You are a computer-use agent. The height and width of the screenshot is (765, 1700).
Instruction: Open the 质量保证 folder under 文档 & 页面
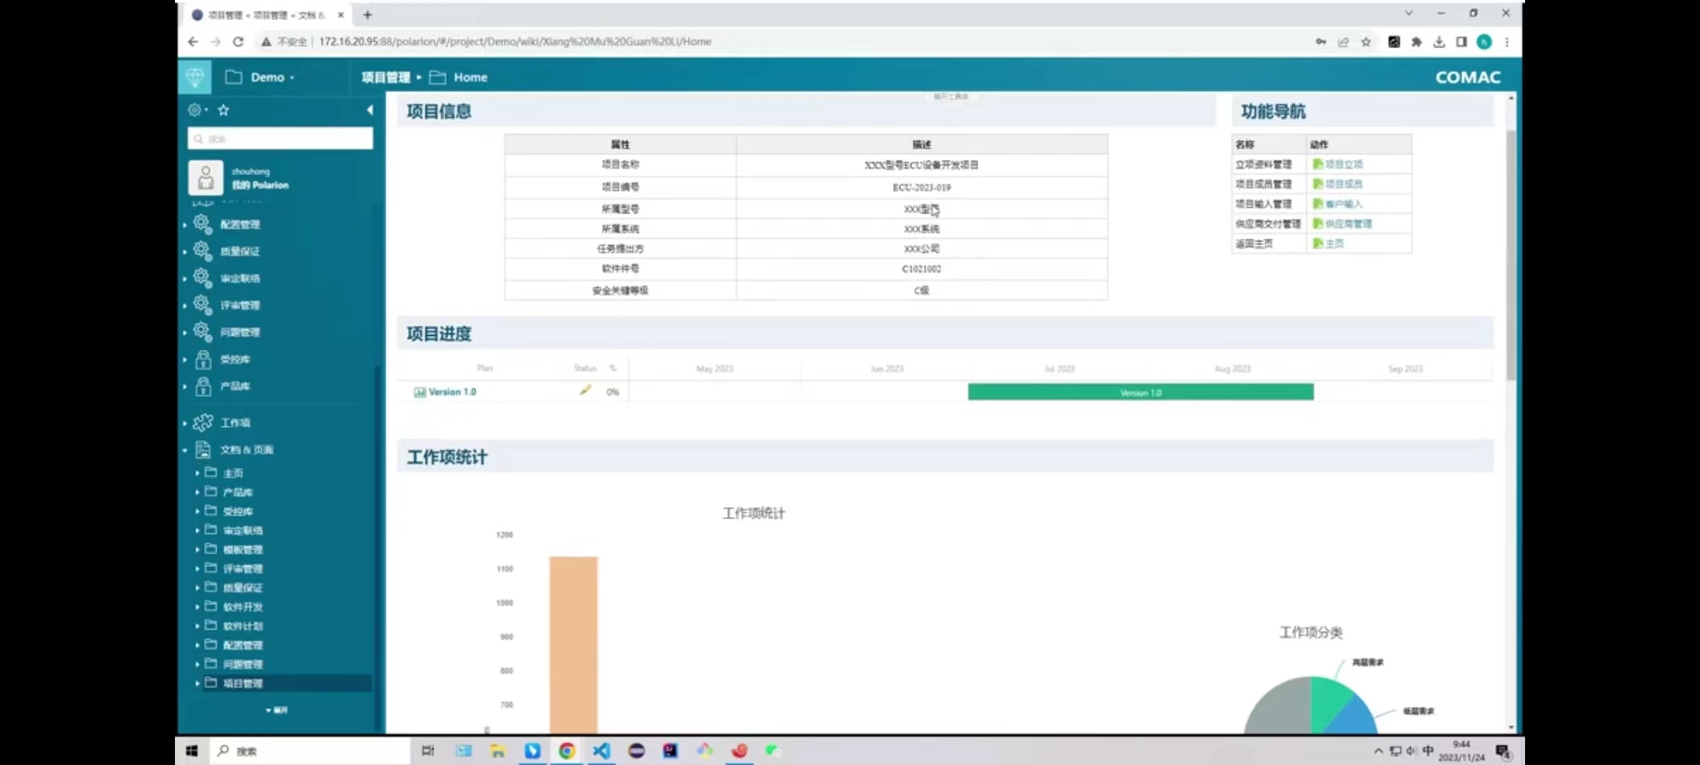243,588
